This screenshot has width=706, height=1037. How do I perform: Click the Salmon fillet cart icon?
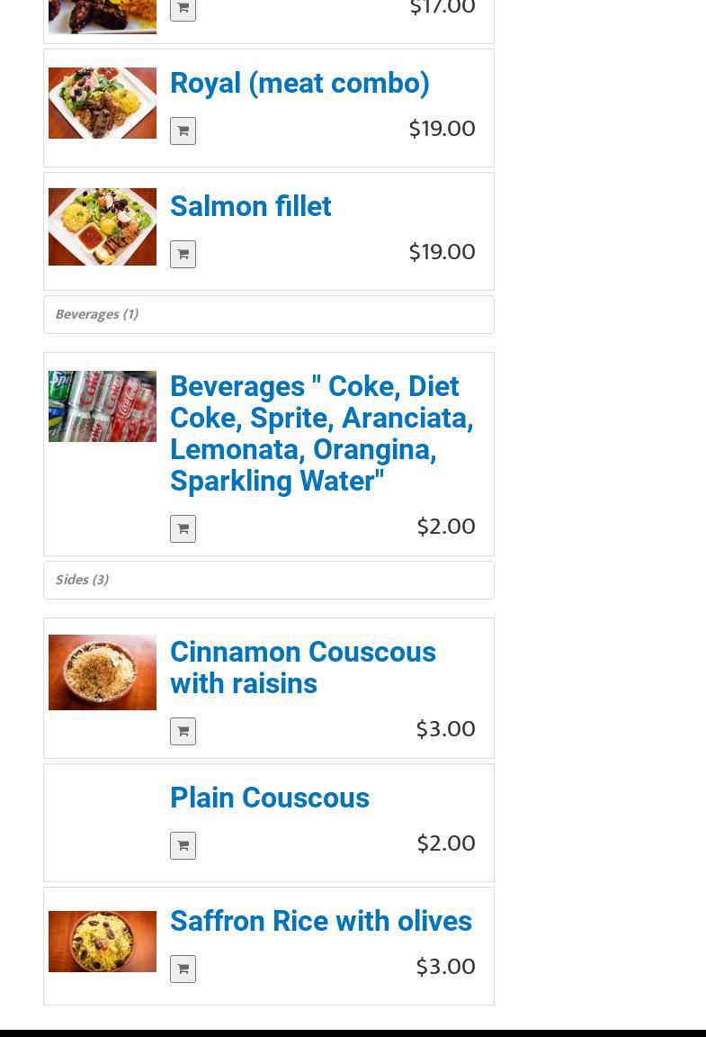[x=183, y=254]
